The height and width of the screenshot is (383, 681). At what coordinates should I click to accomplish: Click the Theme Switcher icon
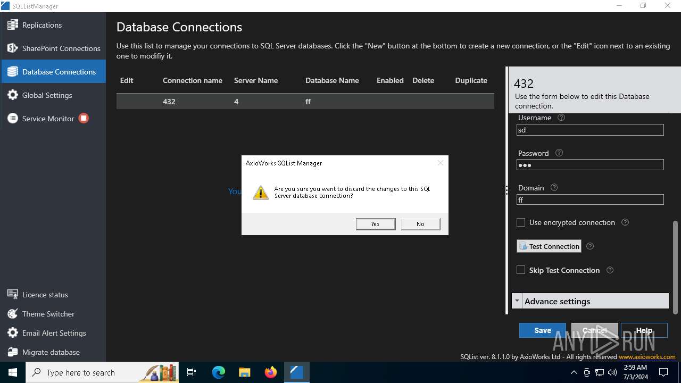(12, 313)
